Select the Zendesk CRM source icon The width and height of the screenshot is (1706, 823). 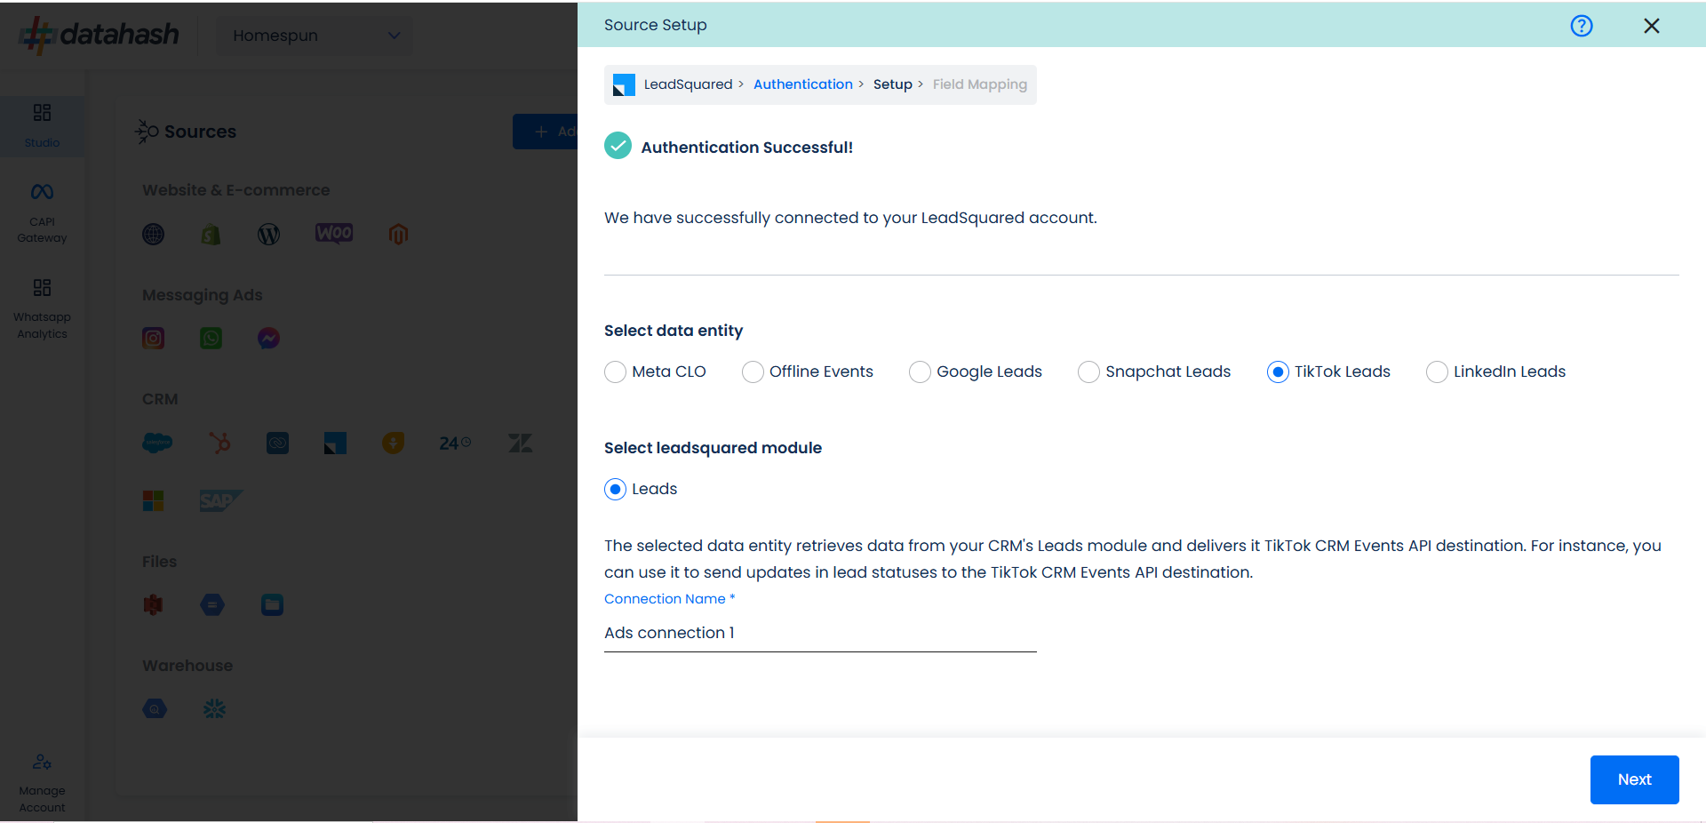[520, 443]
